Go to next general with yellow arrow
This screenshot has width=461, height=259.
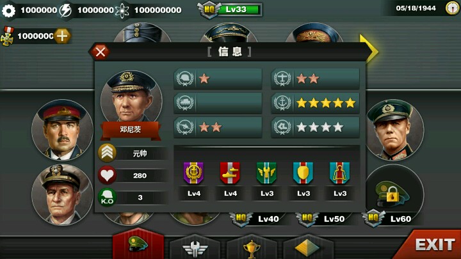click(x=369, y=49)
